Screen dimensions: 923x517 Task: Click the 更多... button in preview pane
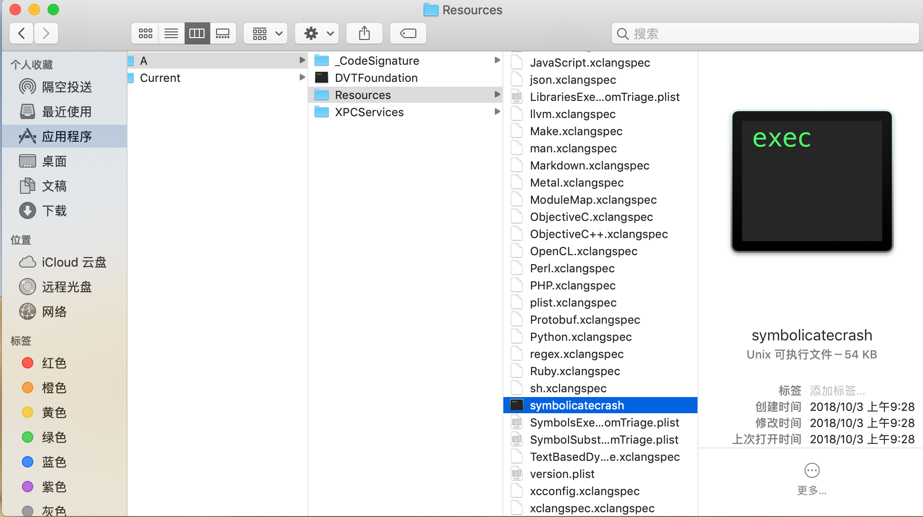tap(812, 479)
